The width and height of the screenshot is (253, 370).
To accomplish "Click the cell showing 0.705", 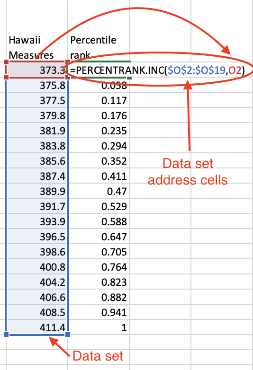I will 99,252.
